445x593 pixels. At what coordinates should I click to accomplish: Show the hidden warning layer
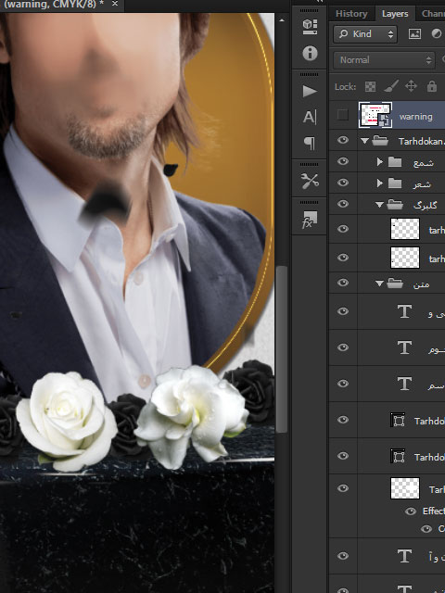point(343,115)
